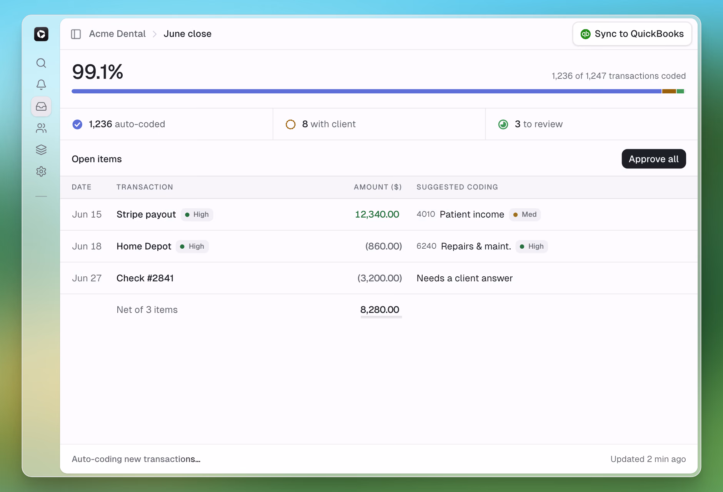The width and height of the screenshot is (723, 492).
Task: Filter by 1,236 auto-coded
Action: coord(167,124)
